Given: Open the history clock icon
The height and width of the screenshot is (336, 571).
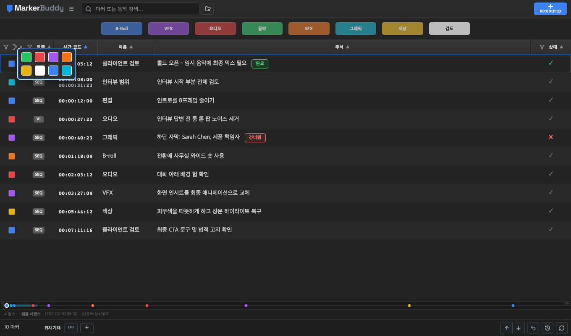Looking at the screenshot, I should (547, 328).
